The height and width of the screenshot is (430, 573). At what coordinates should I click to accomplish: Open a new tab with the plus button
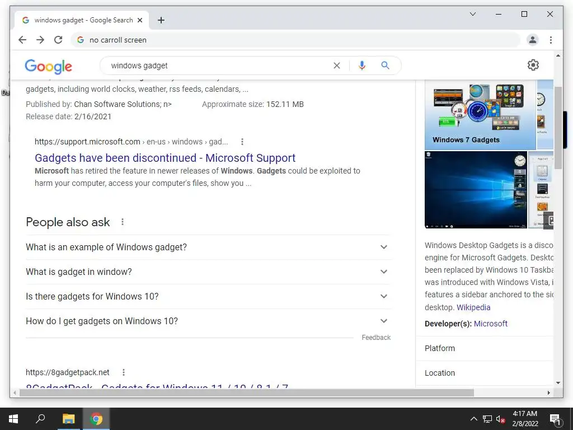click(161, 20)
